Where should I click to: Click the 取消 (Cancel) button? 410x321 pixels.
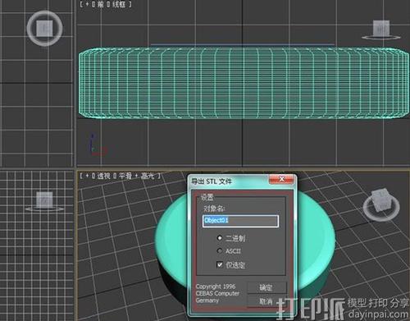tap(266, 301)
